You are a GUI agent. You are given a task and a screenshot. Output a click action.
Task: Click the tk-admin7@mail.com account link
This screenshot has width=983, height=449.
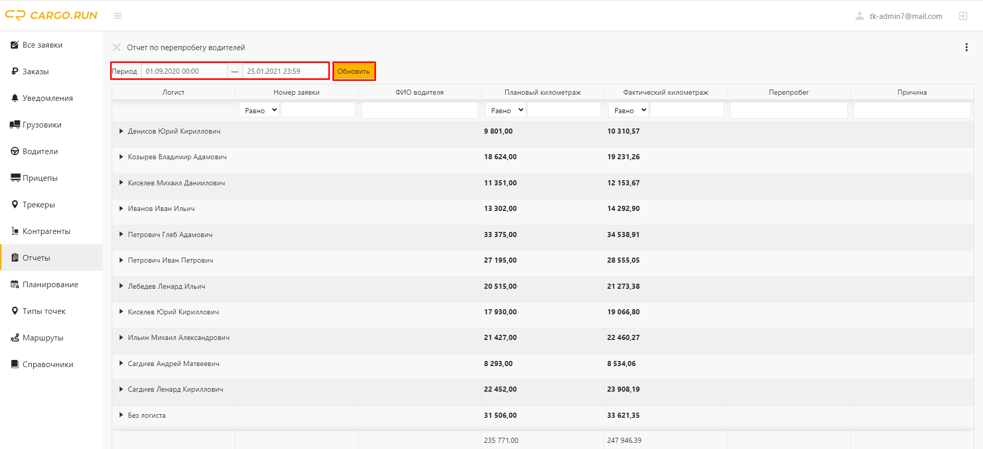(x=906, y=16)
